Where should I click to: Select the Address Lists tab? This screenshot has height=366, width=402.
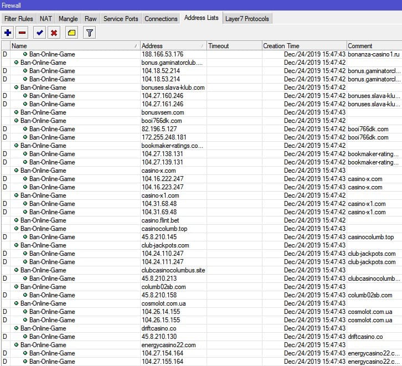(x=202, y=18)
